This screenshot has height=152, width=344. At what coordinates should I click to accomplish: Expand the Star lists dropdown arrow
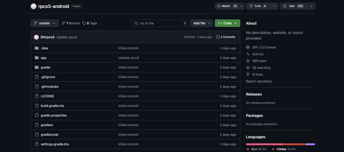pos(311,6)
